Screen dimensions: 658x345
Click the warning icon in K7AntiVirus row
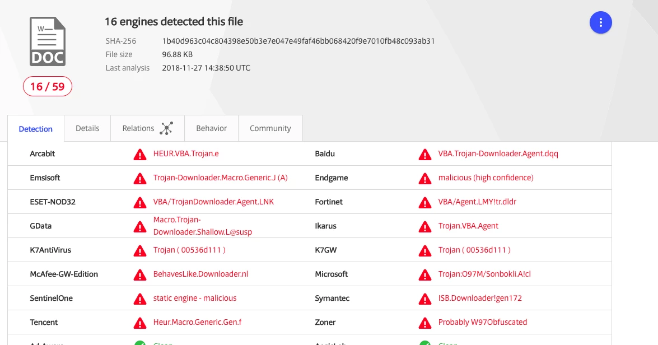(x=140, y=250)
